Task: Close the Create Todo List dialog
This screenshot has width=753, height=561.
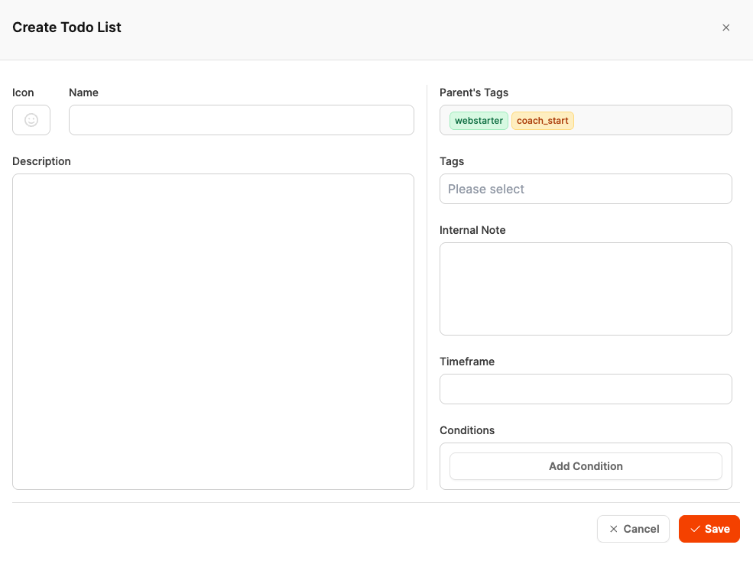Action: 726,28
